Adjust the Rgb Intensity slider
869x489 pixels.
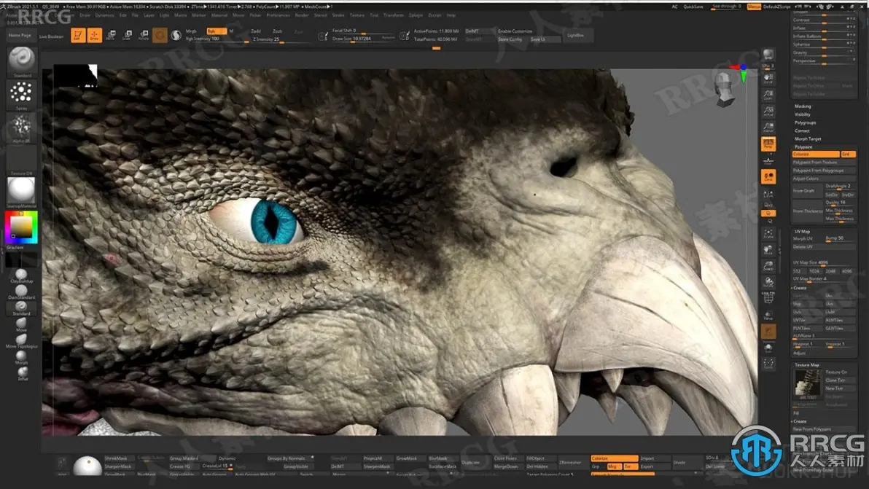click(217, 39)
